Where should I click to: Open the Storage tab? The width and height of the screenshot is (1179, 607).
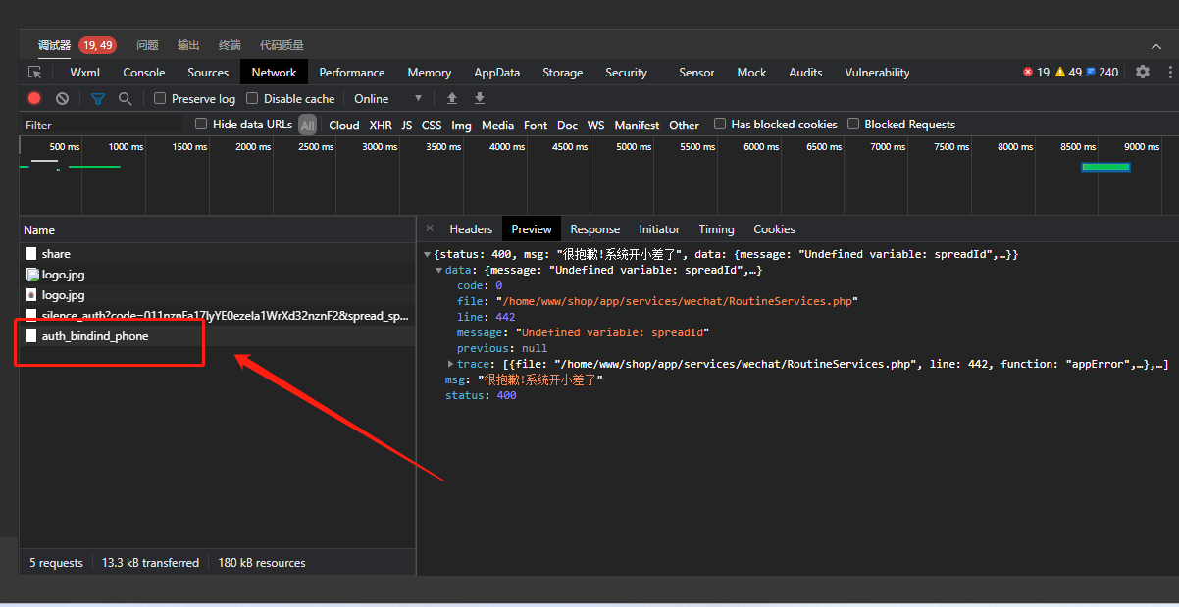(563, 72)
